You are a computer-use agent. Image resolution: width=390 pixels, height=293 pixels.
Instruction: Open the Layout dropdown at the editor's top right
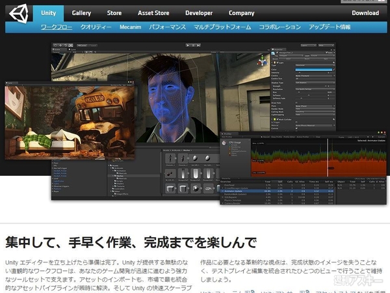(326, 46)
